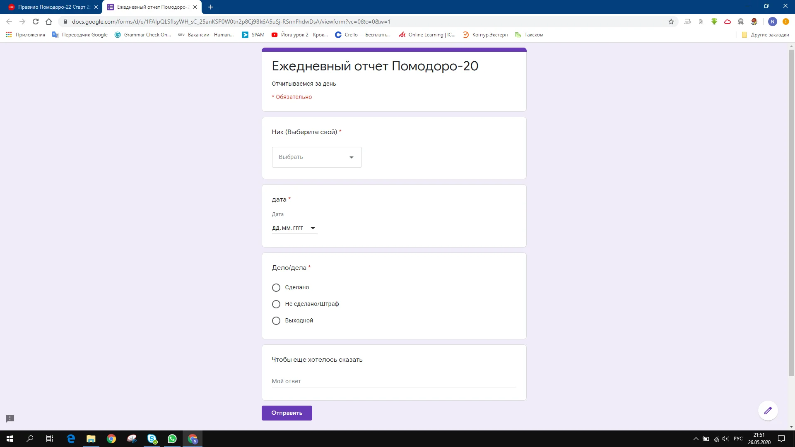
Task: Open a new browser tab
Action: pyautogui.click(x=211, y=7)
